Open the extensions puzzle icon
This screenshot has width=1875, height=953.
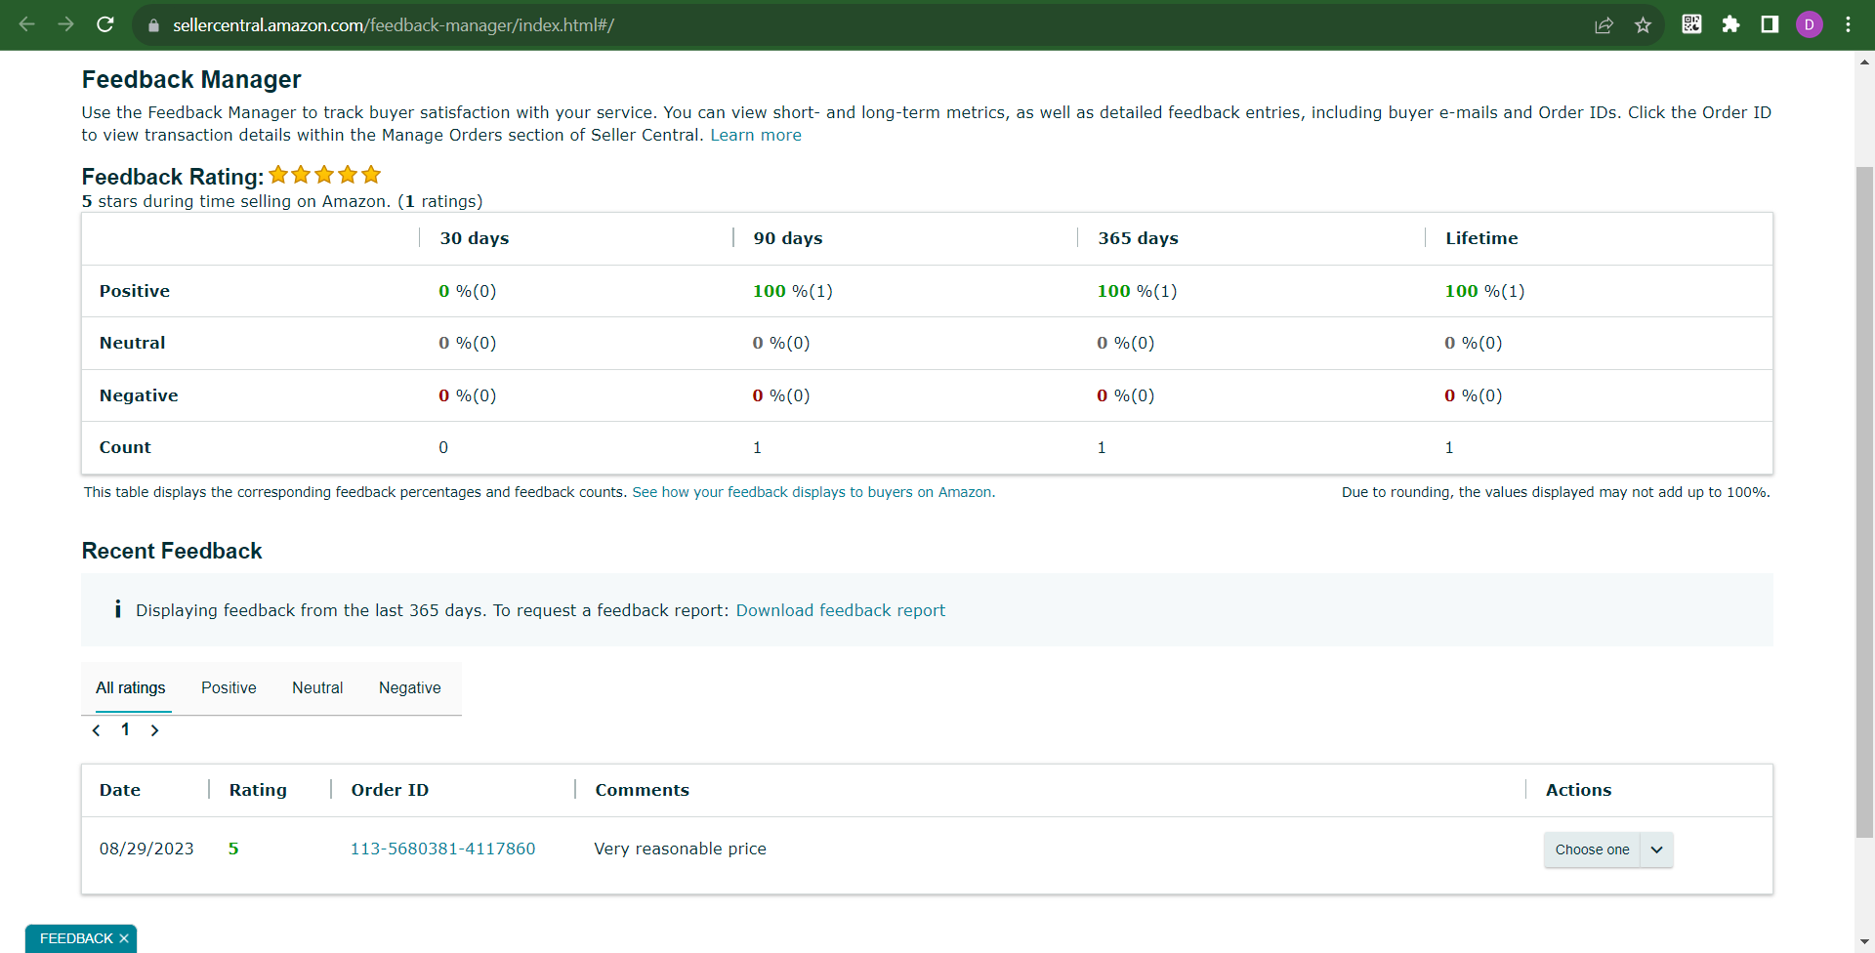[1730, 24]
